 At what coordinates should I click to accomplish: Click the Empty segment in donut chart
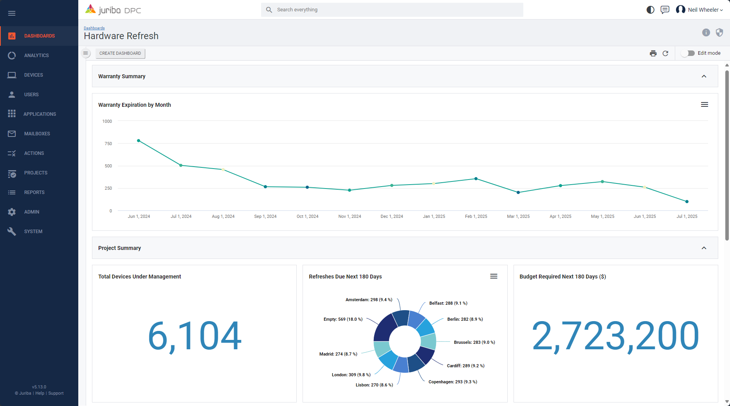[x=384, y=329]
